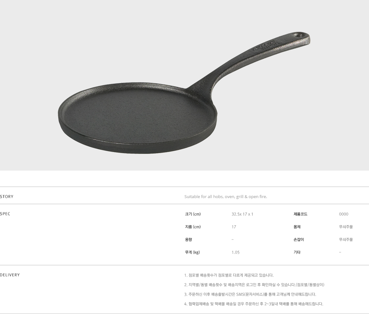Click the 무게 (kg) spec label
369x314 pixels.
pyautogui.click(x=192, y=252)
